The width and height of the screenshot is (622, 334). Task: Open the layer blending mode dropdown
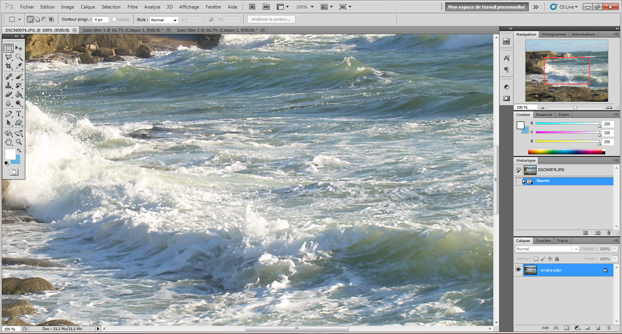click(547, 249)
